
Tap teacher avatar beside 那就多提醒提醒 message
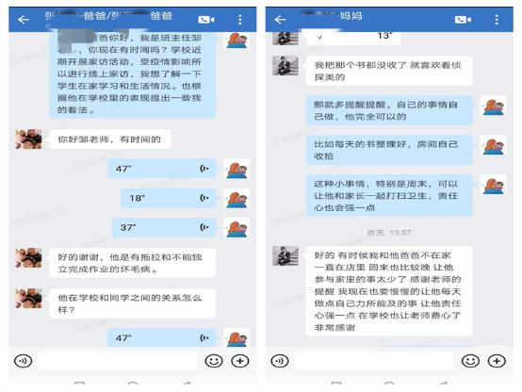[494, 106]
